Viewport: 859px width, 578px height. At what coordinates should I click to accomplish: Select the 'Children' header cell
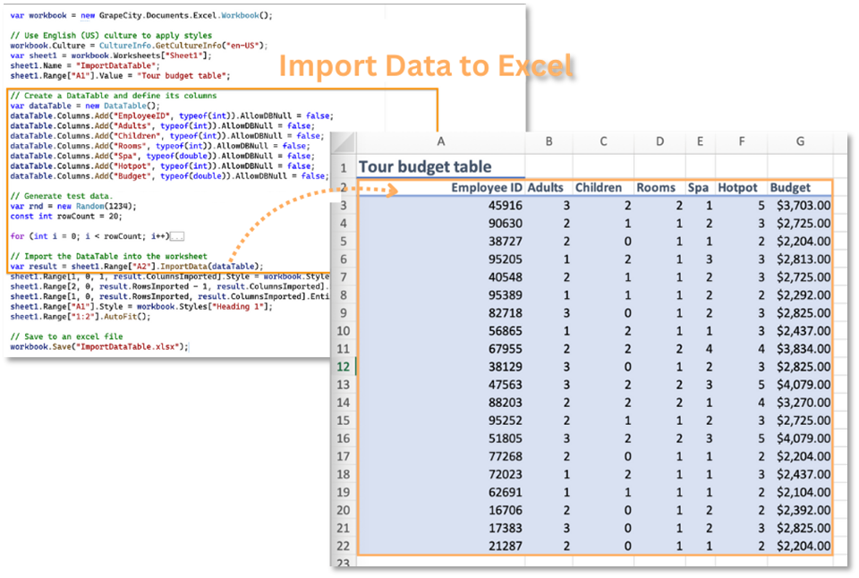pos(598,188)
